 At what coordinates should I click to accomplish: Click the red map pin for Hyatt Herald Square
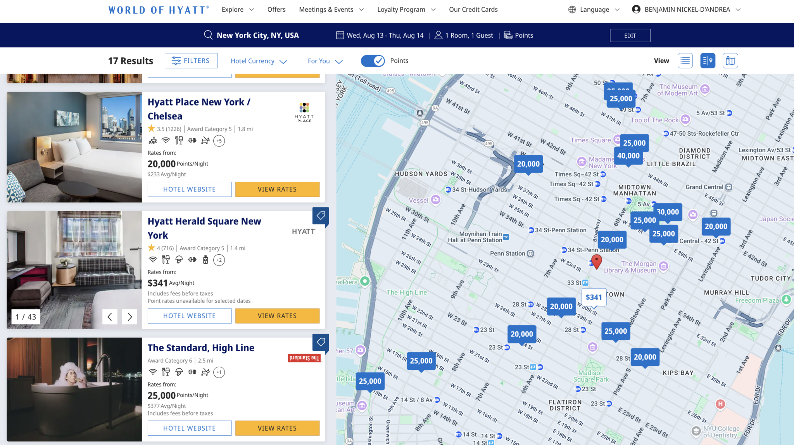click(597, 262)
